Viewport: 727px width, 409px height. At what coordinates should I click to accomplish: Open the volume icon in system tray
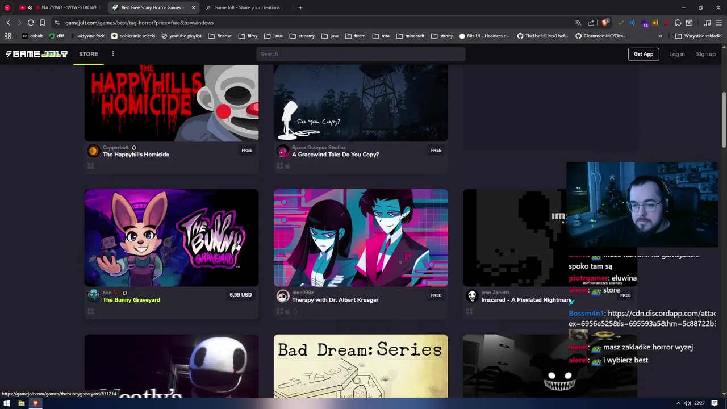click(687, 403)
